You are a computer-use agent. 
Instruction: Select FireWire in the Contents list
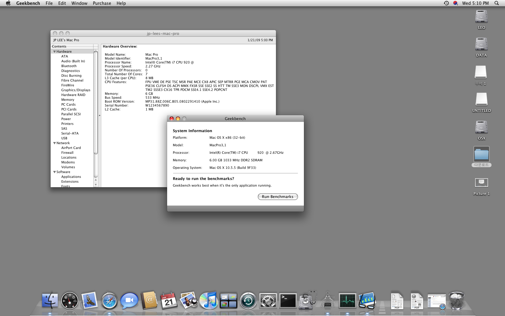(x=68, y=85)
